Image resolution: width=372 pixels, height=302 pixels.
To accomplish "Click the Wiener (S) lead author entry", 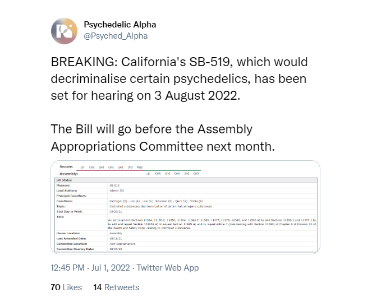I will click(x=117, y=191).
